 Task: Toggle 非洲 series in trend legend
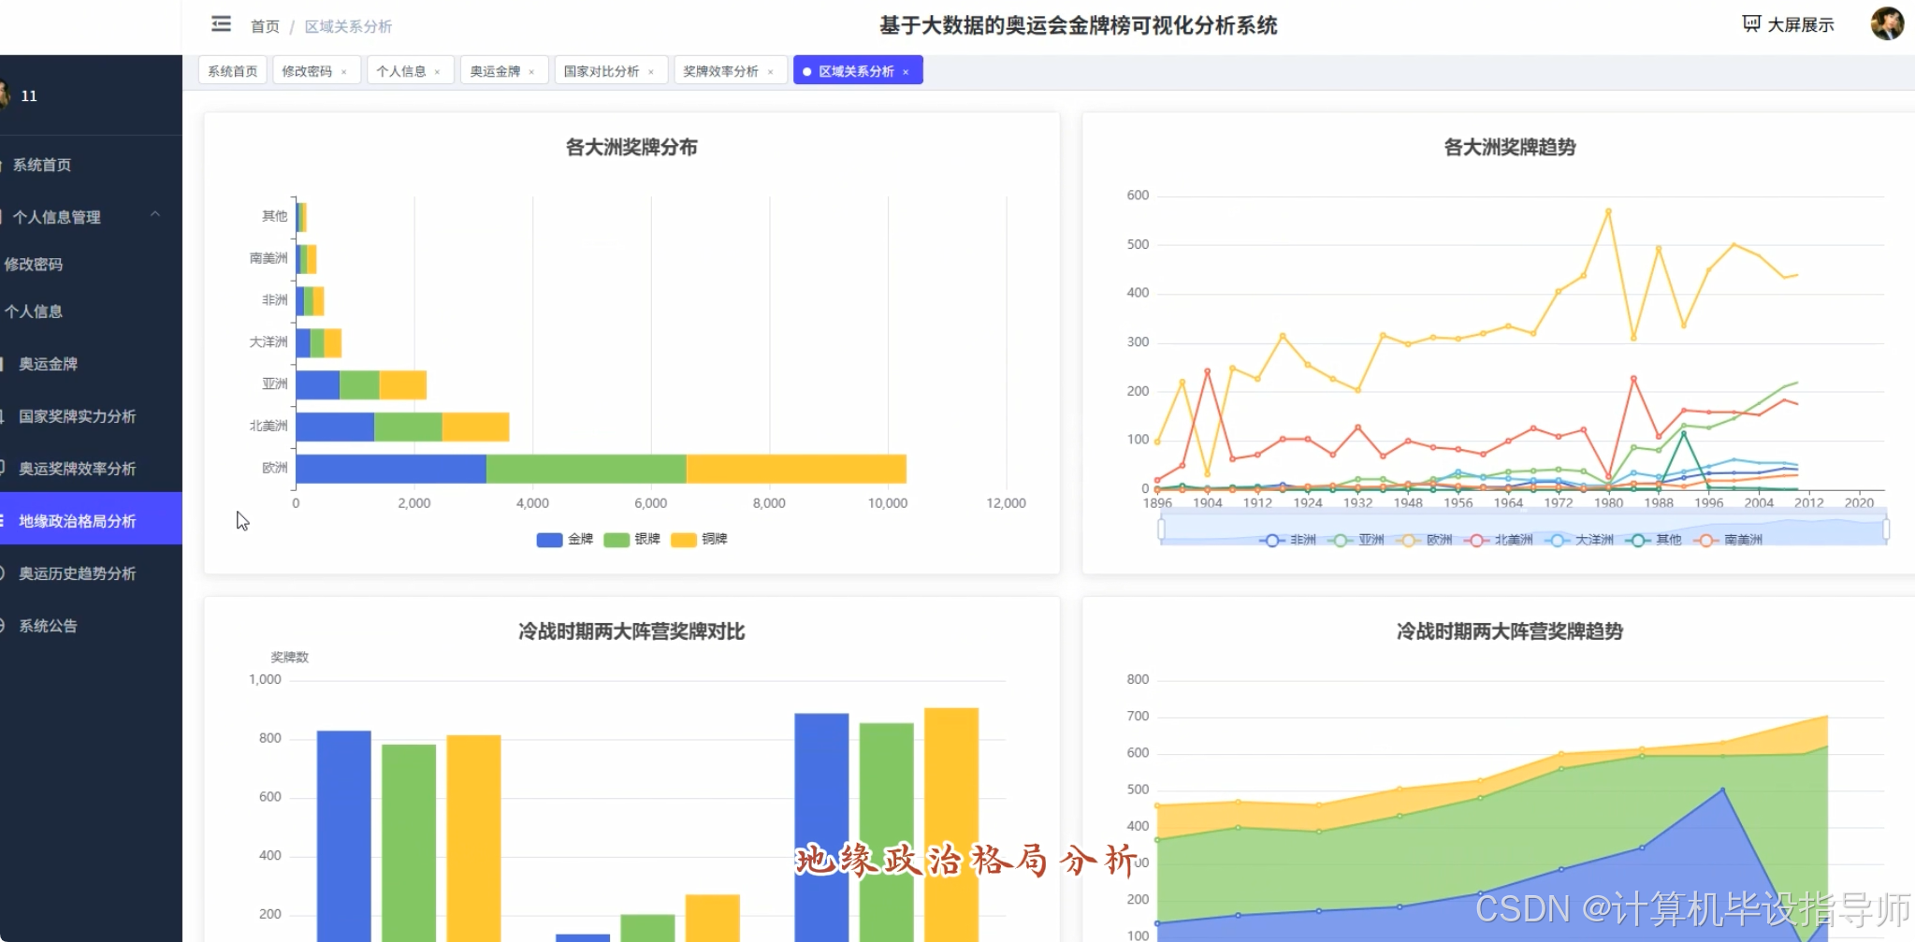pyautogui.click(x=1288, y=540)
